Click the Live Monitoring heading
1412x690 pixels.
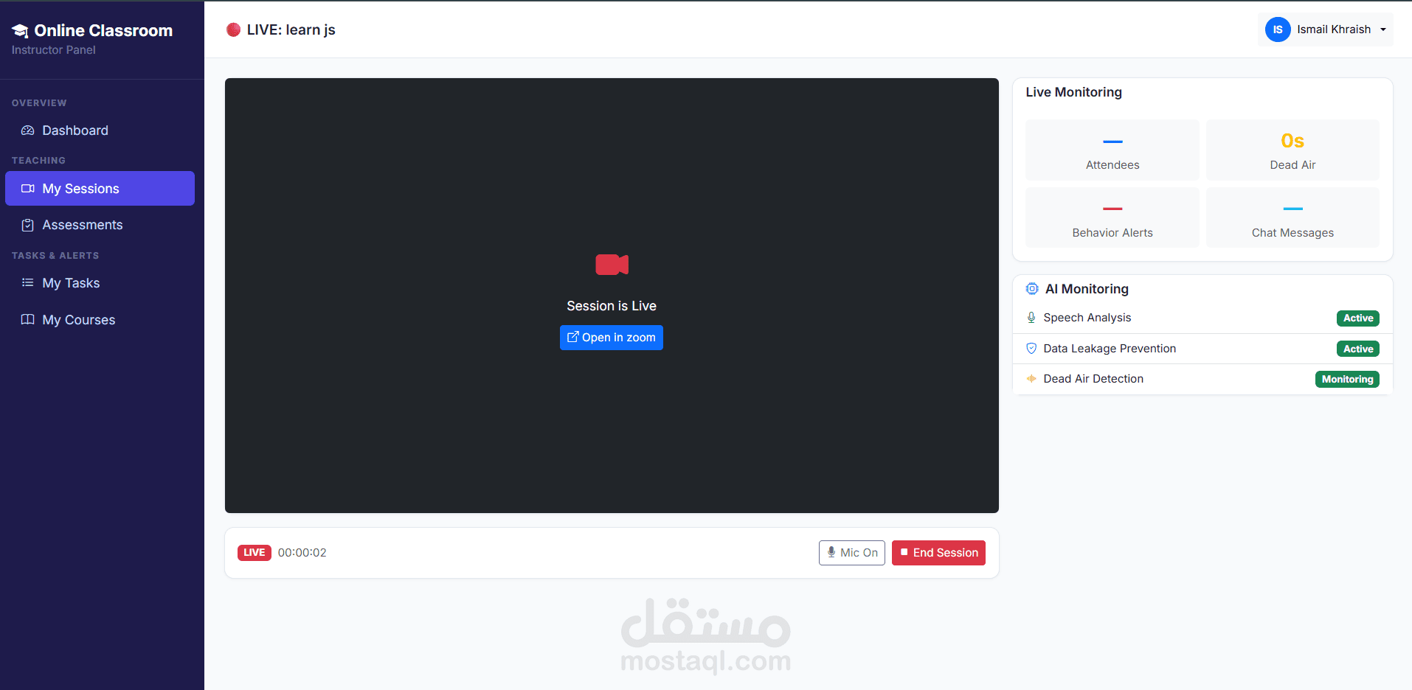[1073, 92]
